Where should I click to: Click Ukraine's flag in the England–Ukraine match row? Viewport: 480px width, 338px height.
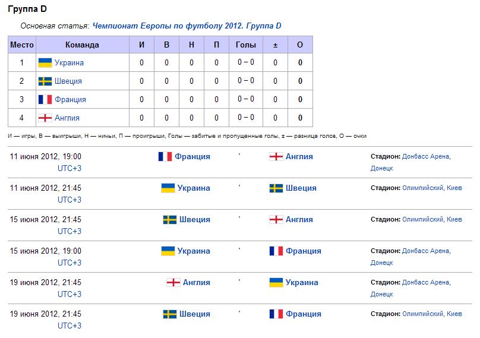(276, 282)
